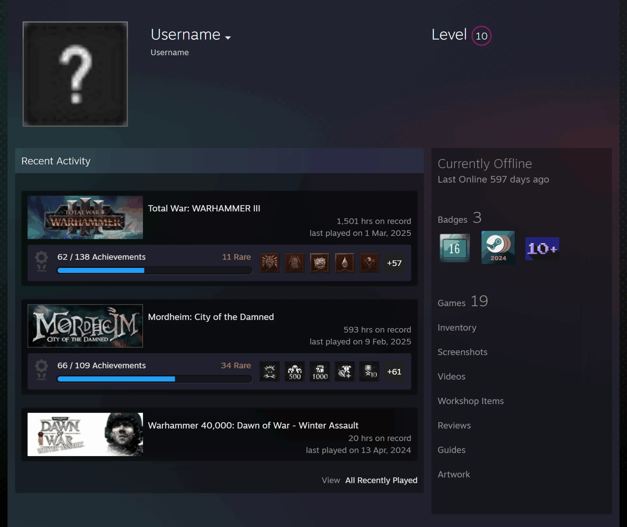
Task: View All Recently Played games
Action: pyautogui.click(x=381, y=480)
